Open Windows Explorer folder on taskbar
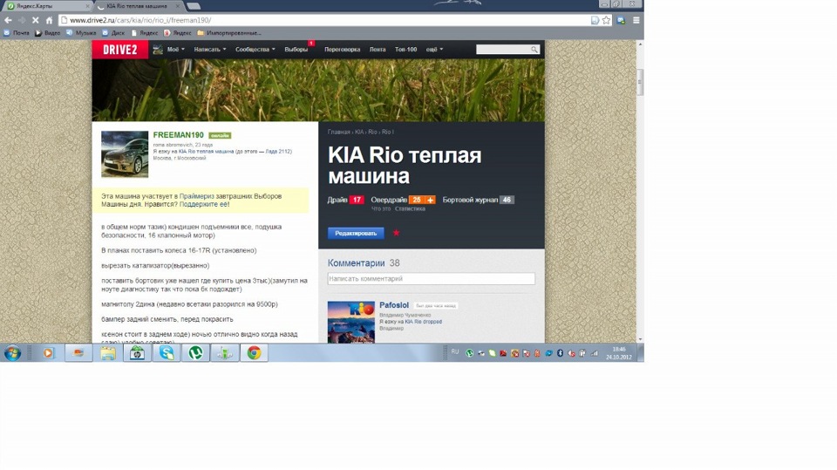Screen dimensions: 837x470 [x=108, y=353]
